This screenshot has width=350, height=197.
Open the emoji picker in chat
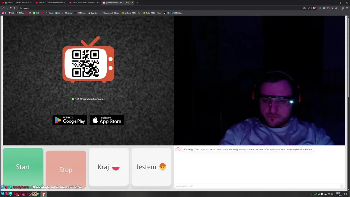[x=342, y=186]
